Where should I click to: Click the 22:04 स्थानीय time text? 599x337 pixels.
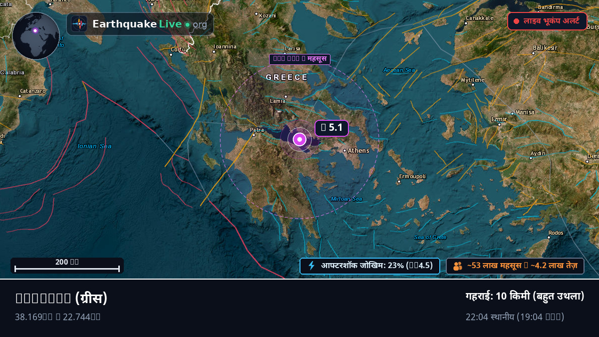pyautogui.click(x=515, y=317)
